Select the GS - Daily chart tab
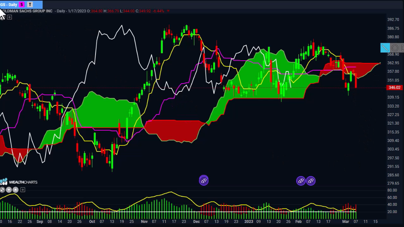 (21, 4)
